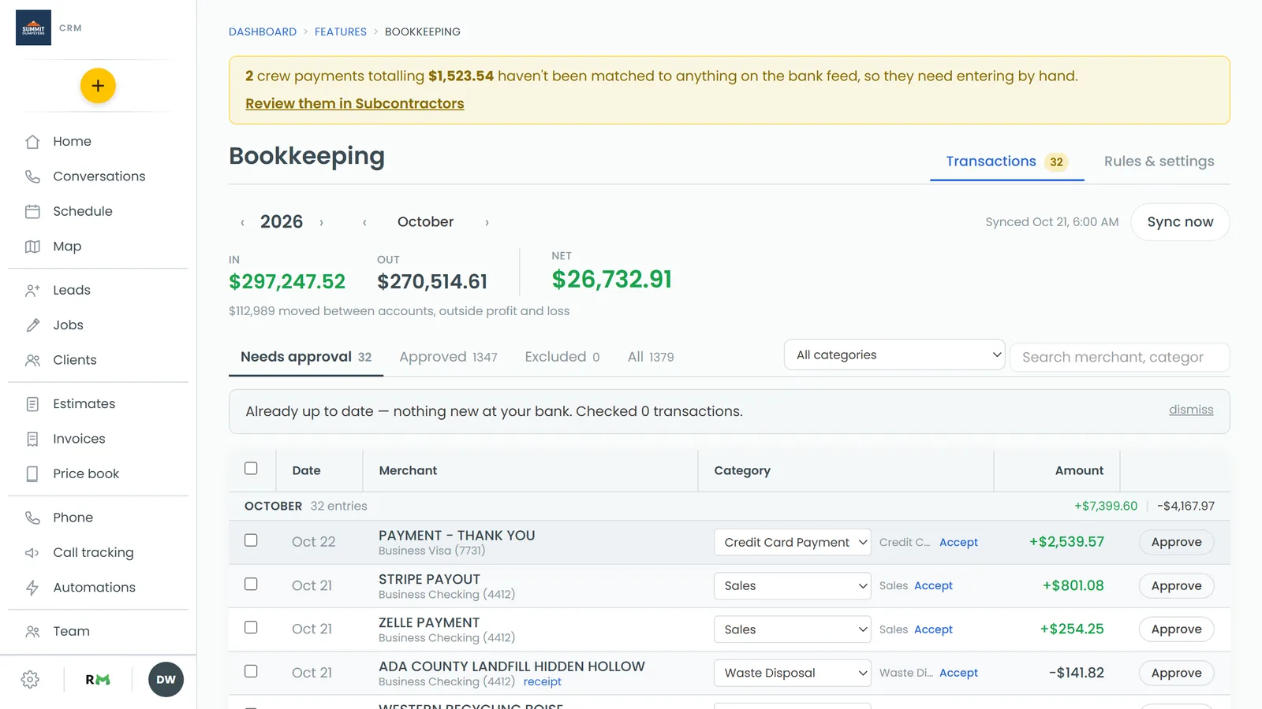The width and height of the screenshot is (1262, 709).
Task: Open the Review them in Subcontractors link
Action: [355, 104]
